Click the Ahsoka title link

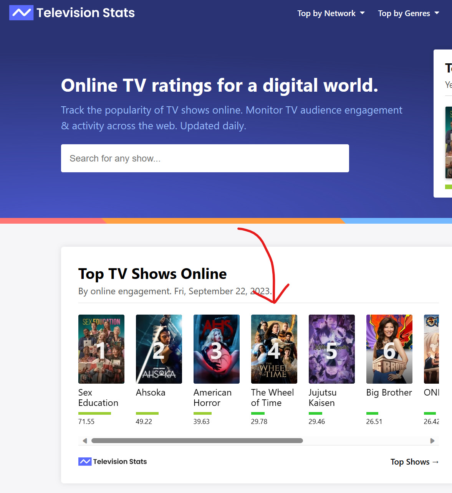click(x=151, y=392)
